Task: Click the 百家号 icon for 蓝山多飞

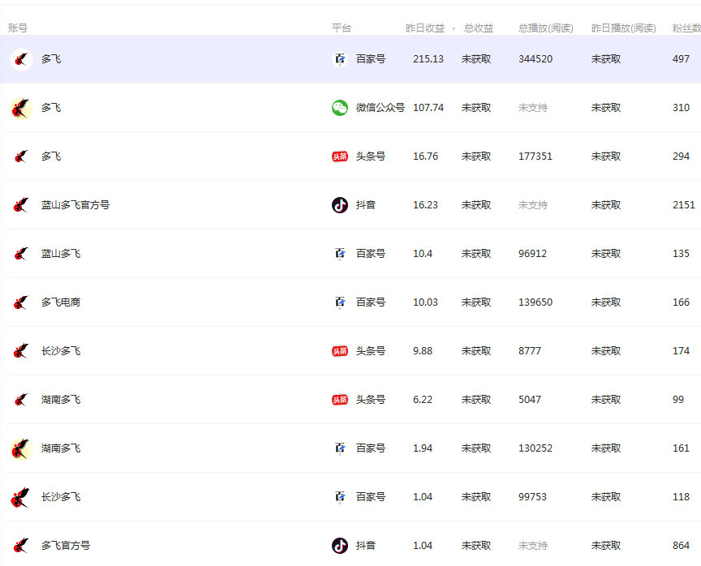Action: coord(340,254)
